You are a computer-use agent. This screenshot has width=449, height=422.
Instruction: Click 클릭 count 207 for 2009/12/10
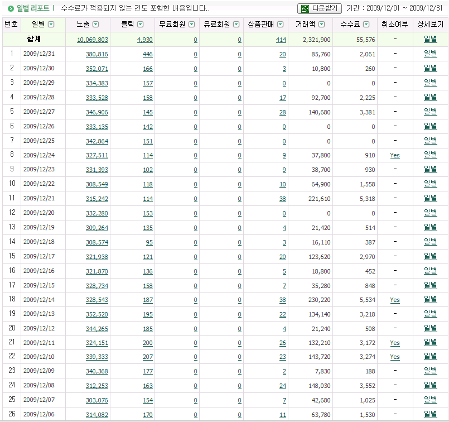[147, 357]
